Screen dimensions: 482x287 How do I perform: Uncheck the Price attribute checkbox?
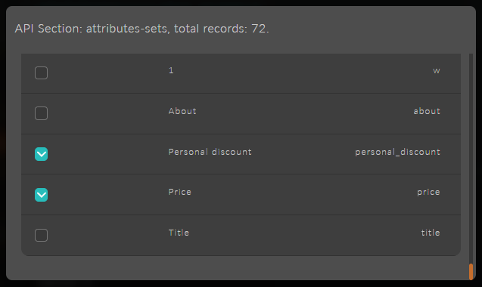pyautogui.click(x=41, y=195)
